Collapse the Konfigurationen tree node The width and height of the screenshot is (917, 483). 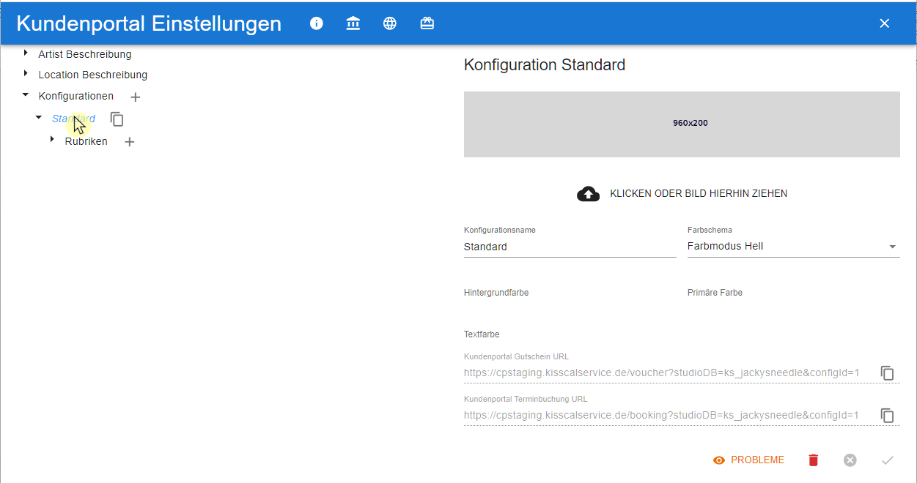[x=26, y=95]
